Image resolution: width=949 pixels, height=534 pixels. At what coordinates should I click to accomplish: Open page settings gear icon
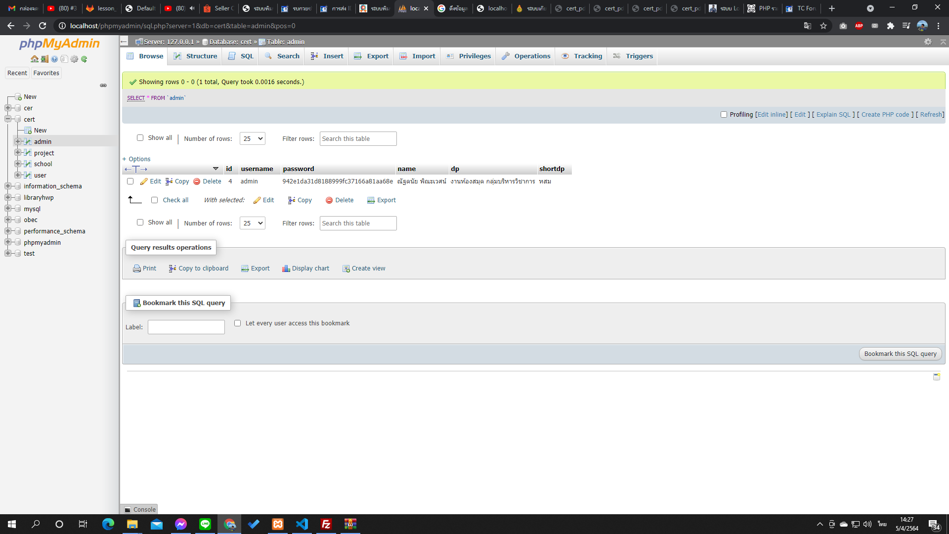(x=928, y=42)
